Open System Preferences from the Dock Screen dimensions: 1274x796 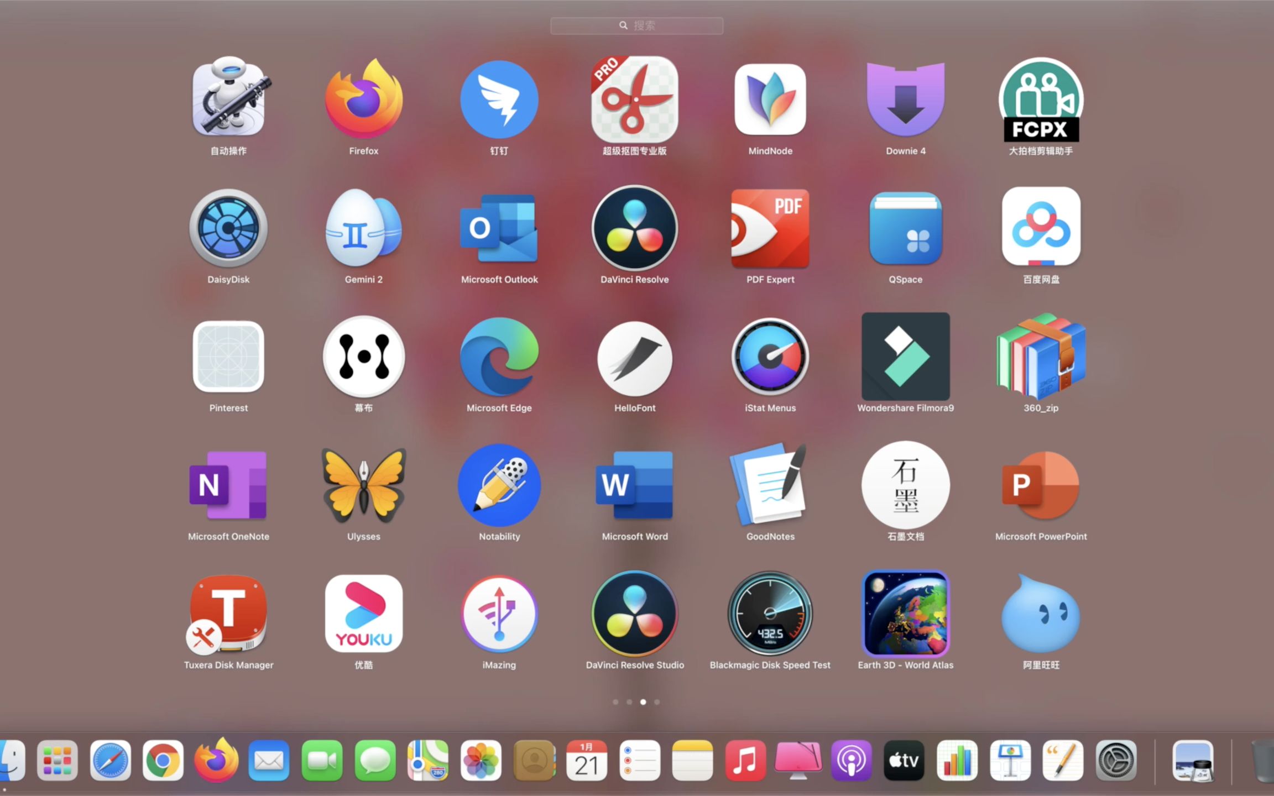(1116, 761)
